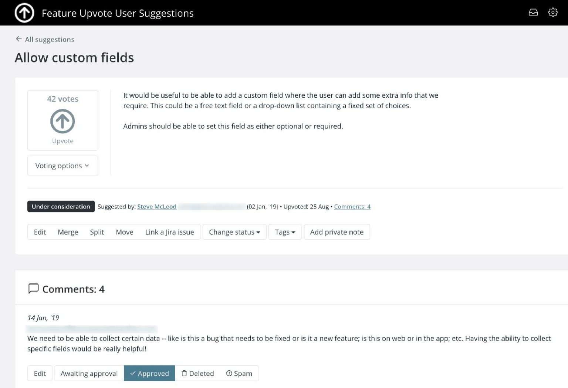Choose Split in the action bar
Image resolution: width=568 pixels, height=388 pixels.
pos(97,232)
